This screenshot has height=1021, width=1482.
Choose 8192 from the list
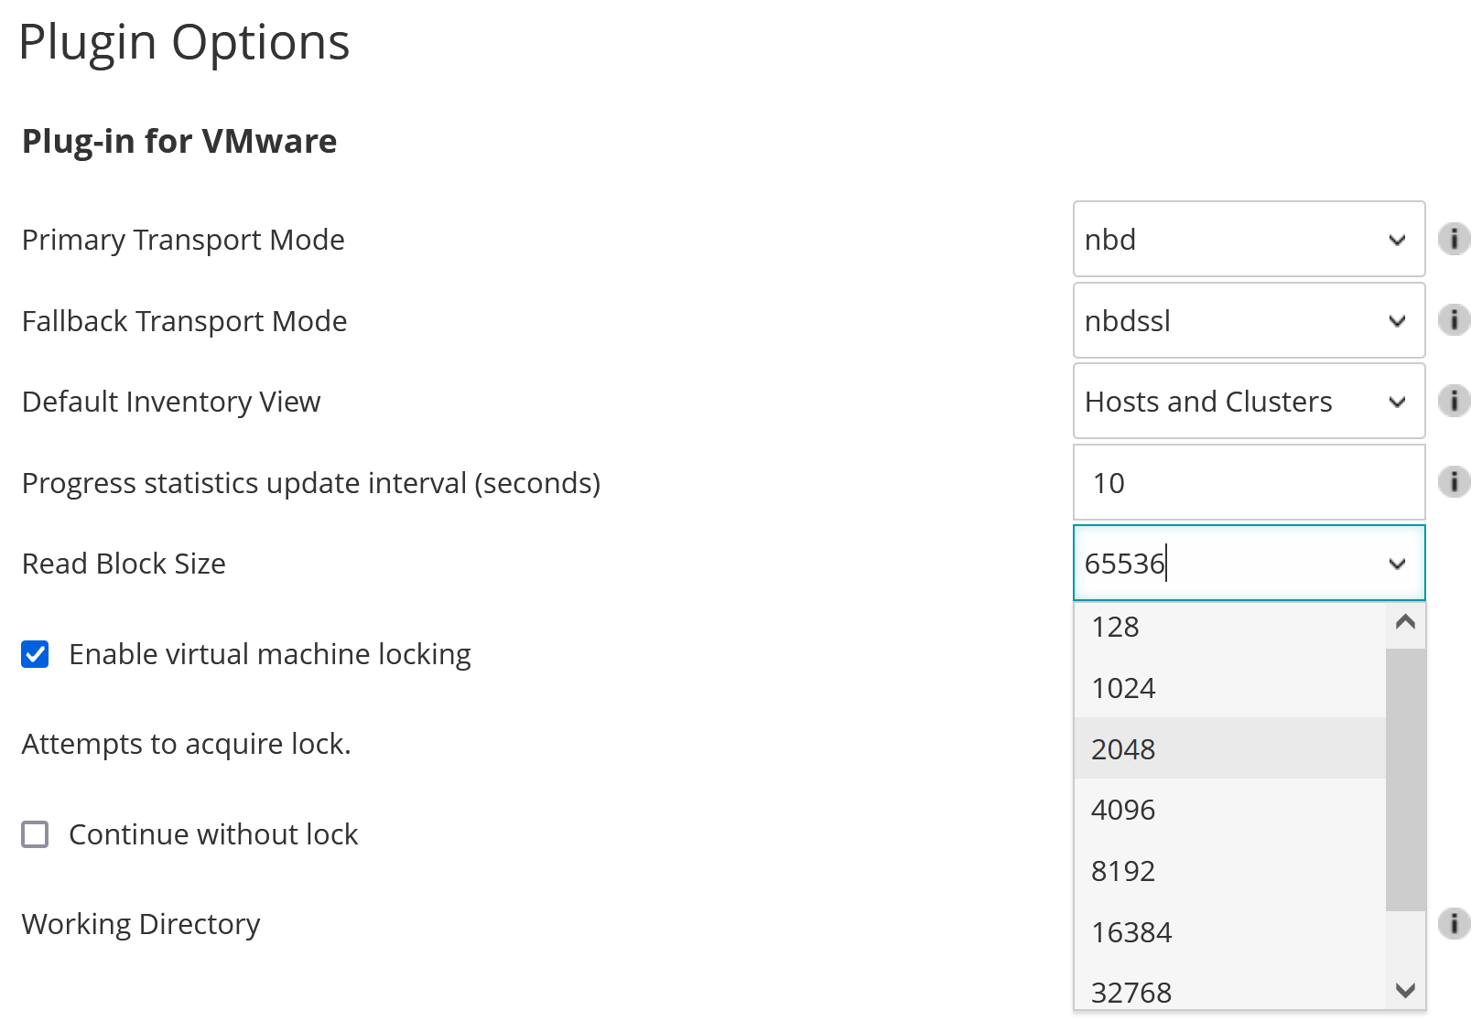point(1230,870)
